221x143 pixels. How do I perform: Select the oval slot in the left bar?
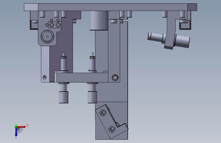[45, 78]
